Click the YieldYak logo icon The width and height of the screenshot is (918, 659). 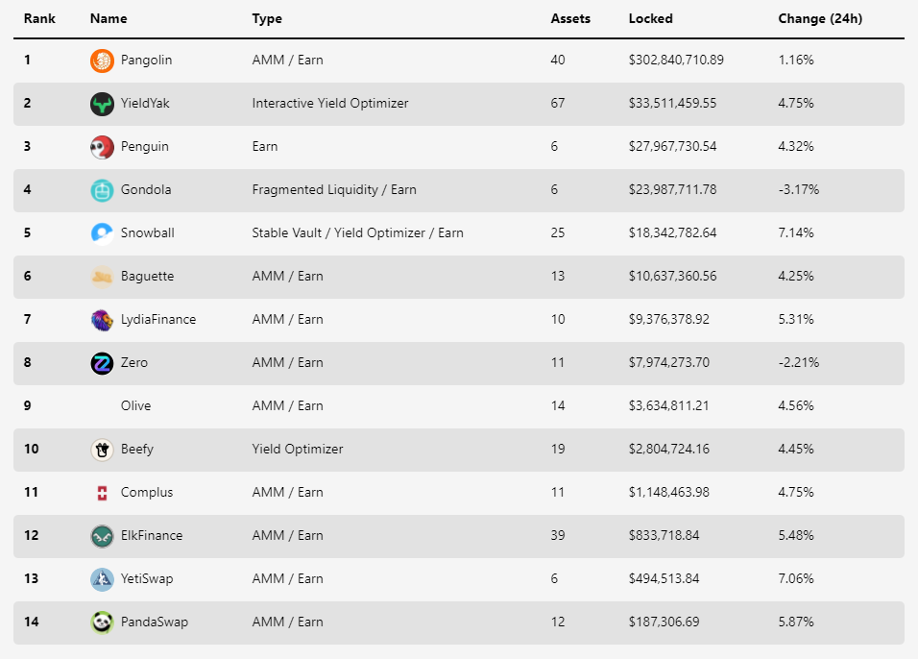click(102, 104)
